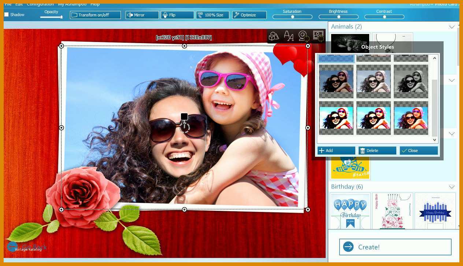Click the bottom-middle resize handle of the photo
This screenshot has height=266, width=463.
click(x=185, y=210)
